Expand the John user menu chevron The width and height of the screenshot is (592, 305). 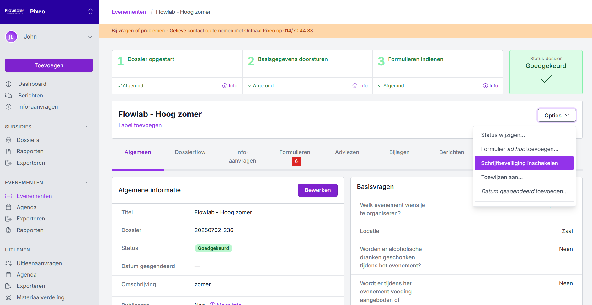coord(90,37)
